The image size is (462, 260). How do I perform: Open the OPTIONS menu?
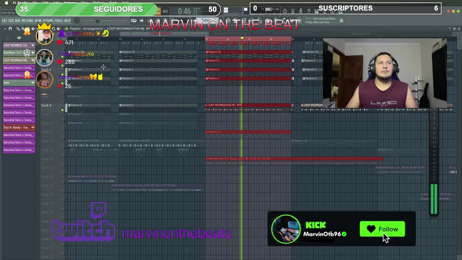(x=48, y=21)
